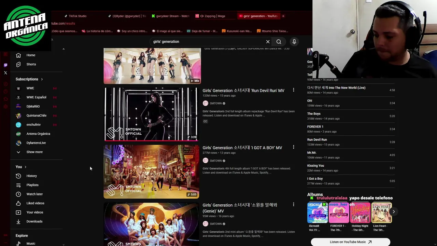Play Into The New World (Live) song
This screenshot has width=437, height=246.
(351, 90)
